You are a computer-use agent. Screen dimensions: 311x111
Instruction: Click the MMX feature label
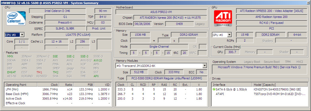click(10, 56)
